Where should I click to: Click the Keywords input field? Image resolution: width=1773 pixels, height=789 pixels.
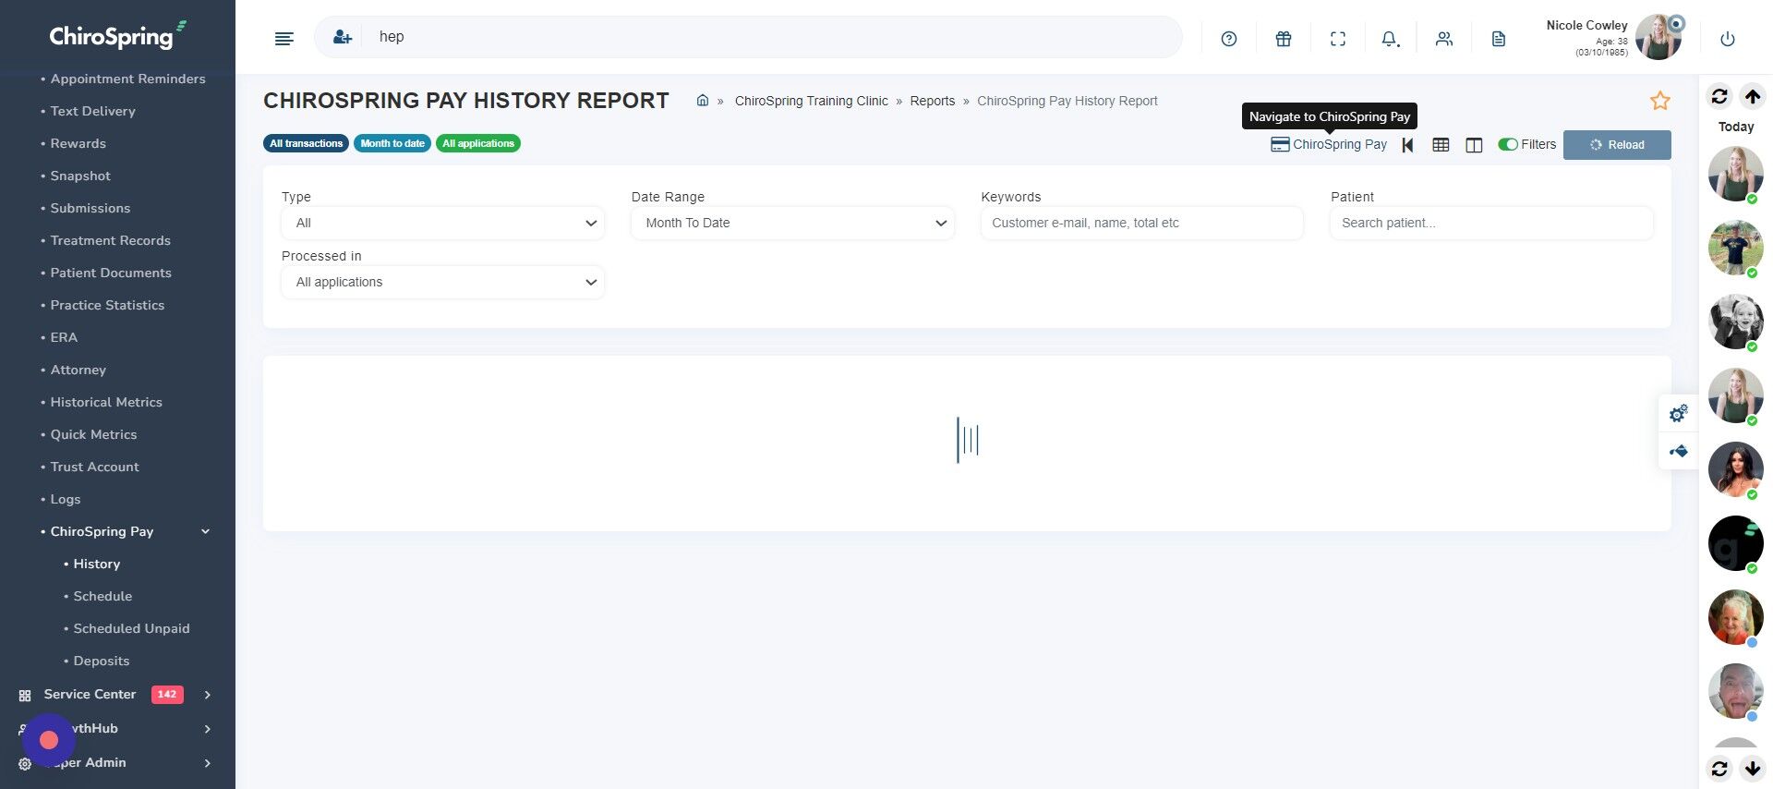[x=1141, y=223]
